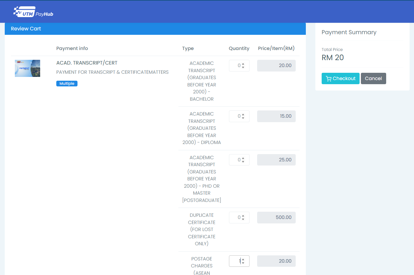Decrease Duplicate Certificate quantity
This screenshot has width=414, height=275.
243,219
